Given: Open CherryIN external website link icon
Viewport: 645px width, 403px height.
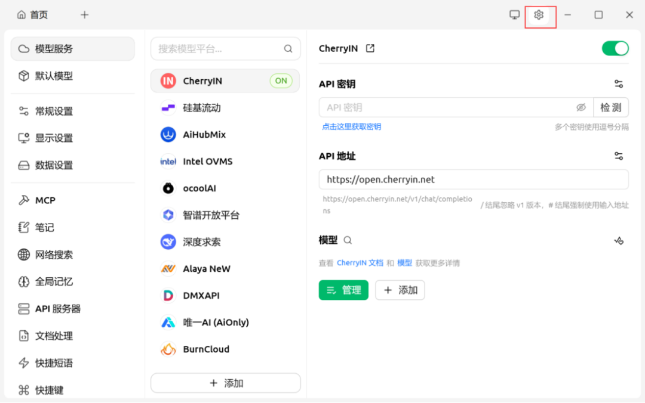Looking at the screenshot, I should click(370, 48).
